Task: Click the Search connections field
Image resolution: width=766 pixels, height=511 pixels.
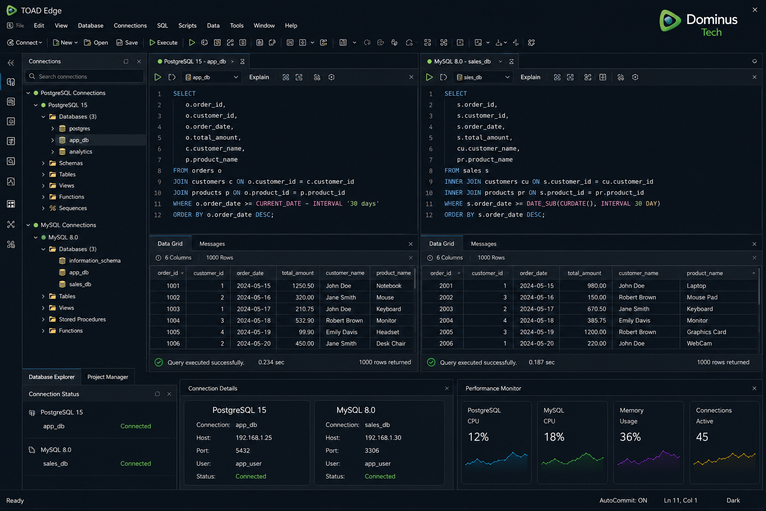Action: point(84,76)
